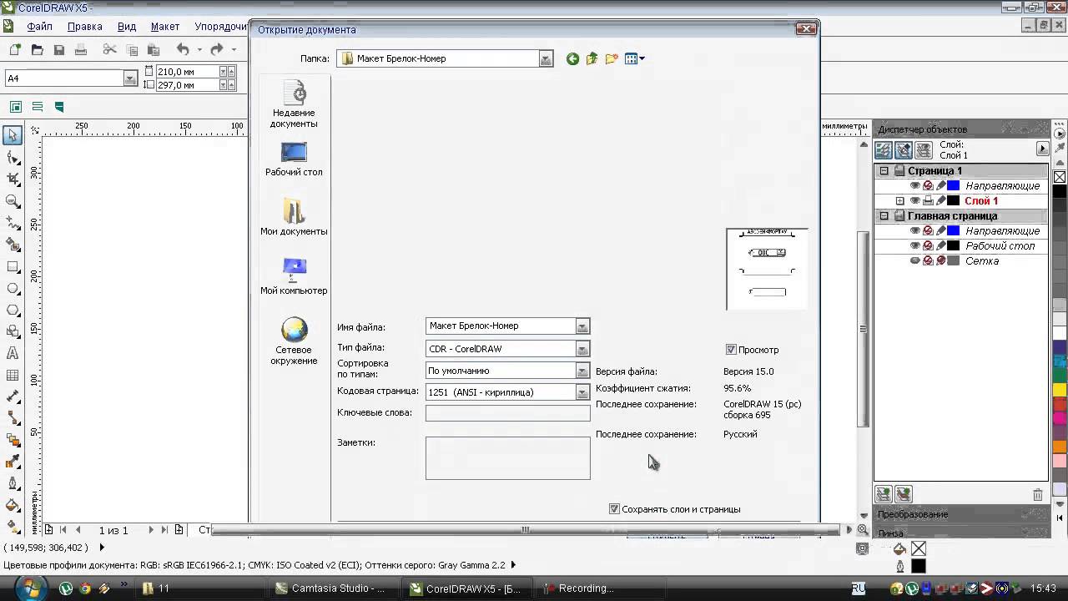Open the A4 page size dropdown

click(x=129, y=78)
